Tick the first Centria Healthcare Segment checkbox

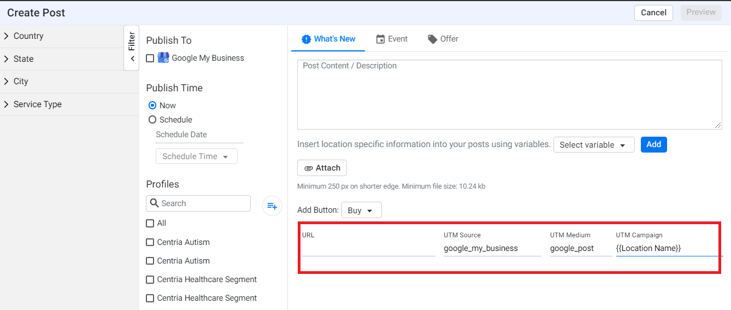(x=150, y=279)
